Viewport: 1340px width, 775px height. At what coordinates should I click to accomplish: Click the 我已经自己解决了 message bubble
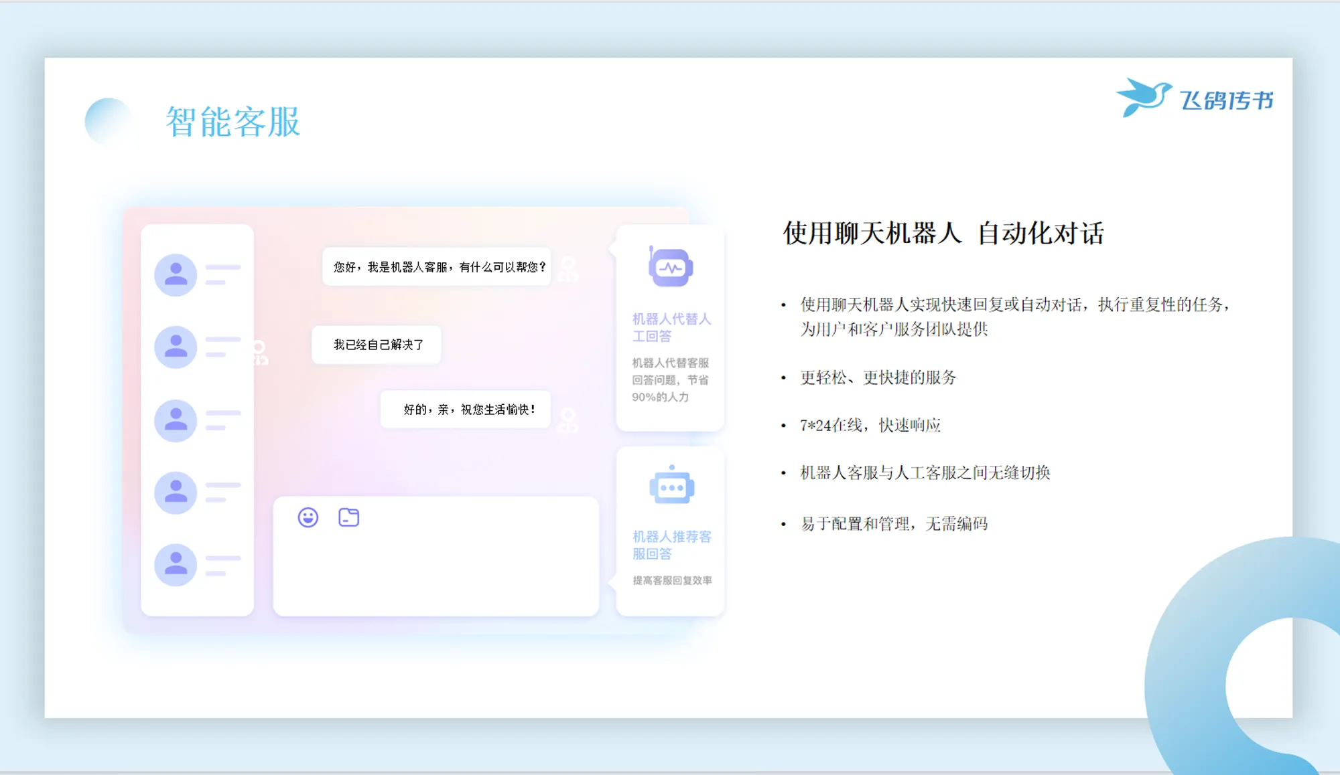click(x=377, y=345)
